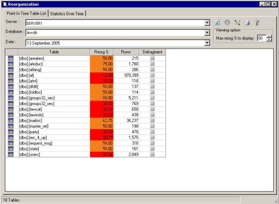The height and width of the screenshot is (204, 279).
Task: Select the [dbo].[request_msg] table name
Action: coord(36,143)
